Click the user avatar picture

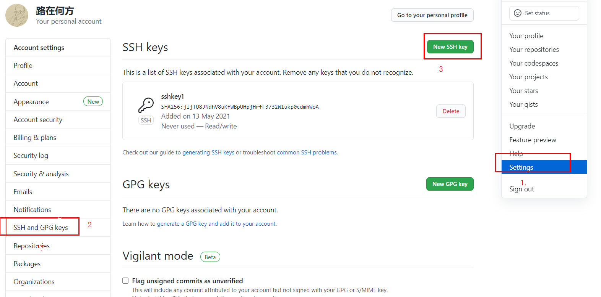pos(17,15)
